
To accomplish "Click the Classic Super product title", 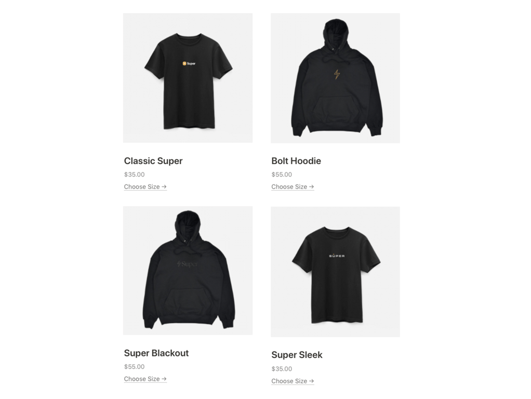I will [x=153, y=161].
